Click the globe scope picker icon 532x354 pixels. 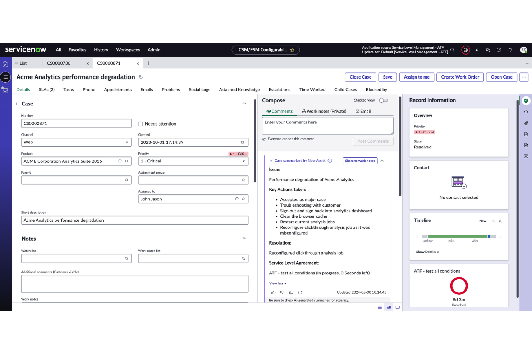coord(466,50)
